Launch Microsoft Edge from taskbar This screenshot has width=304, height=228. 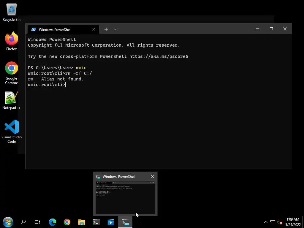(52, 222)
